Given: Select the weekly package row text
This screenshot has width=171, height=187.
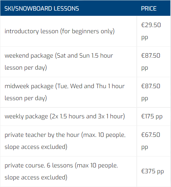Looking at the screenshot, I should pyautogui.click(x=65, y=117).
